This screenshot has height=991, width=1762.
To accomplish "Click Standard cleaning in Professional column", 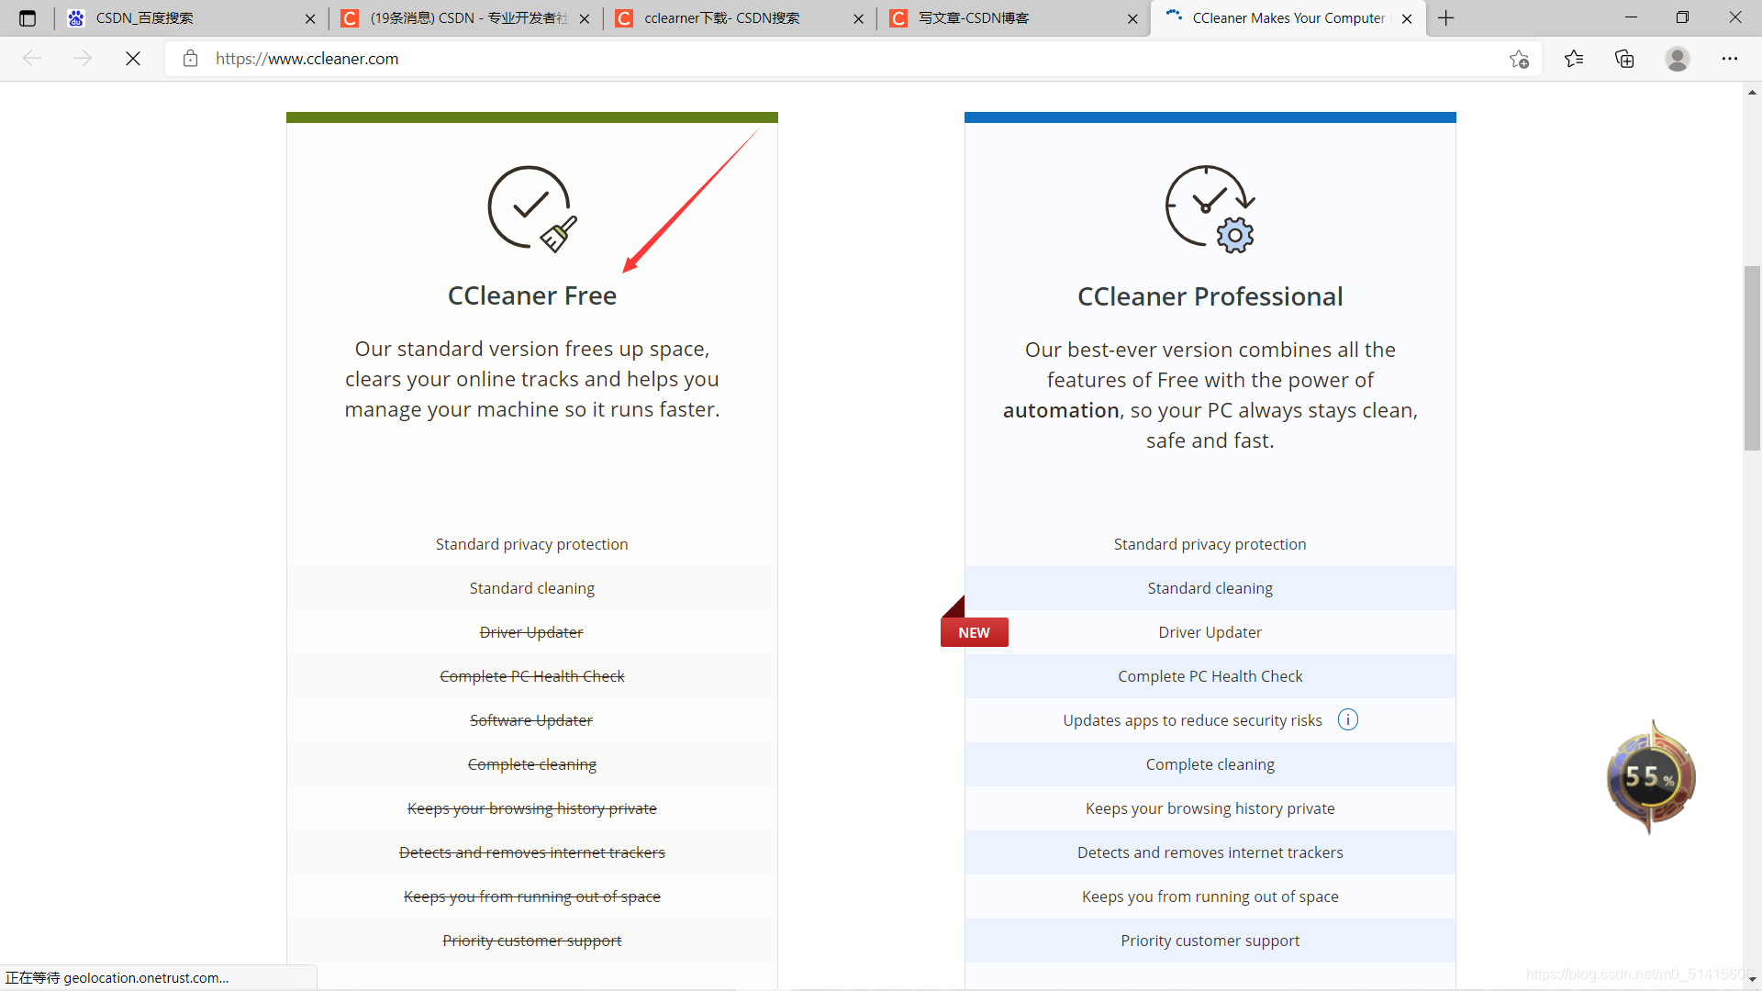I will click(1210, 588).
